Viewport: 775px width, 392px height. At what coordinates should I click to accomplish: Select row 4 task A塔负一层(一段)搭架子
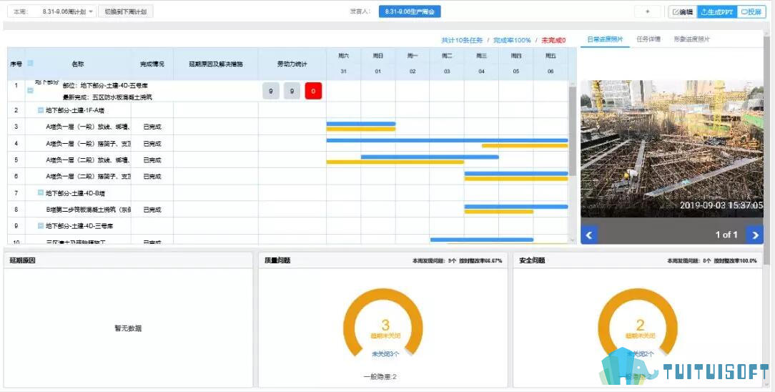[89, 144]
